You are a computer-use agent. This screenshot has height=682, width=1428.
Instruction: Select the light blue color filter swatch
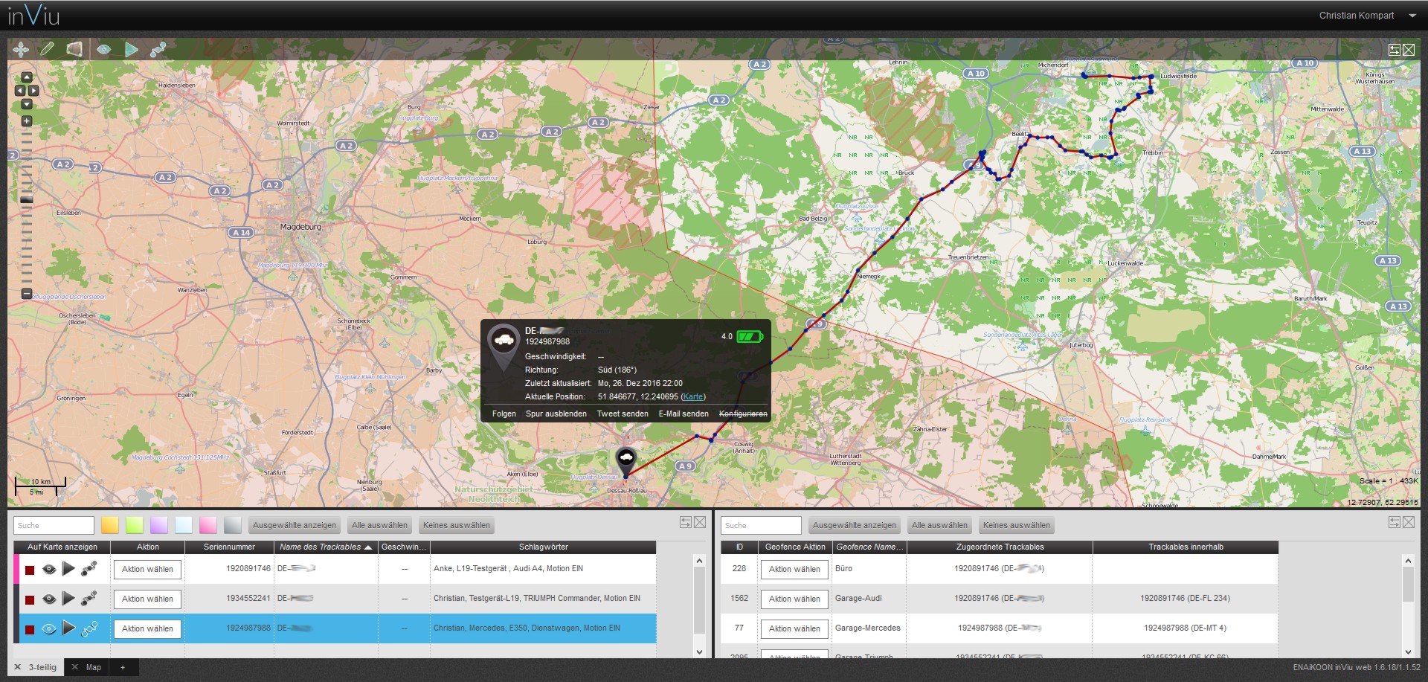[x=184, y=525]
